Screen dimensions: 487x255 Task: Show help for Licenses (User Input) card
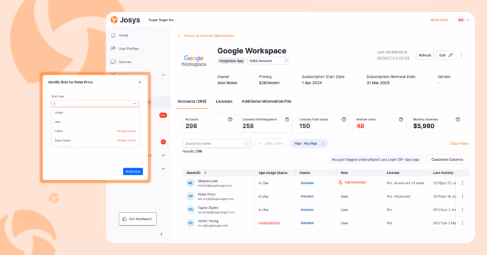(344, 119)
